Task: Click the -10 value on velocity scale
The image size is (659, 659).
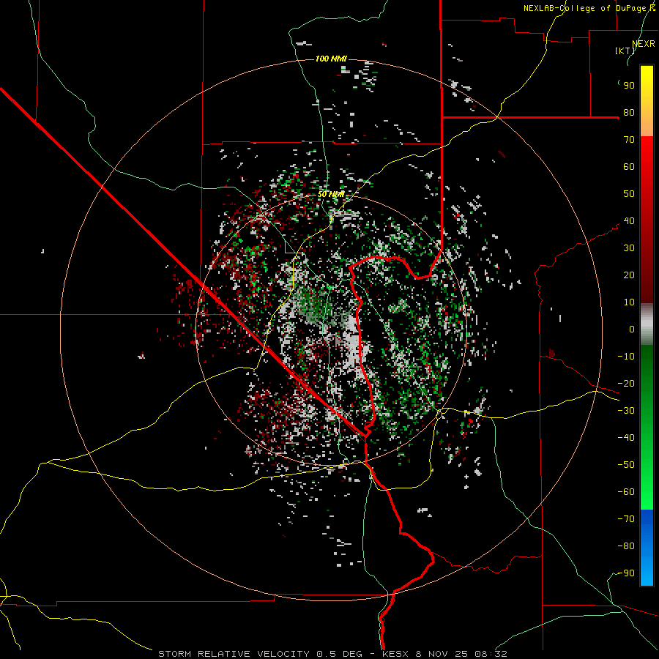Action: (x=626, y=357)
